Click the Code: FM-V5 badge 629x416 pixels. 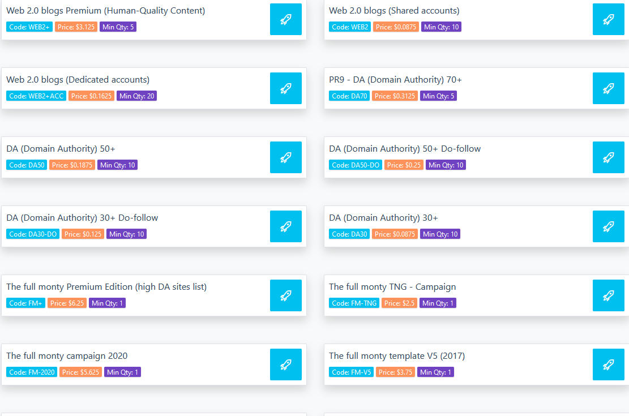(x=352, y=372)
